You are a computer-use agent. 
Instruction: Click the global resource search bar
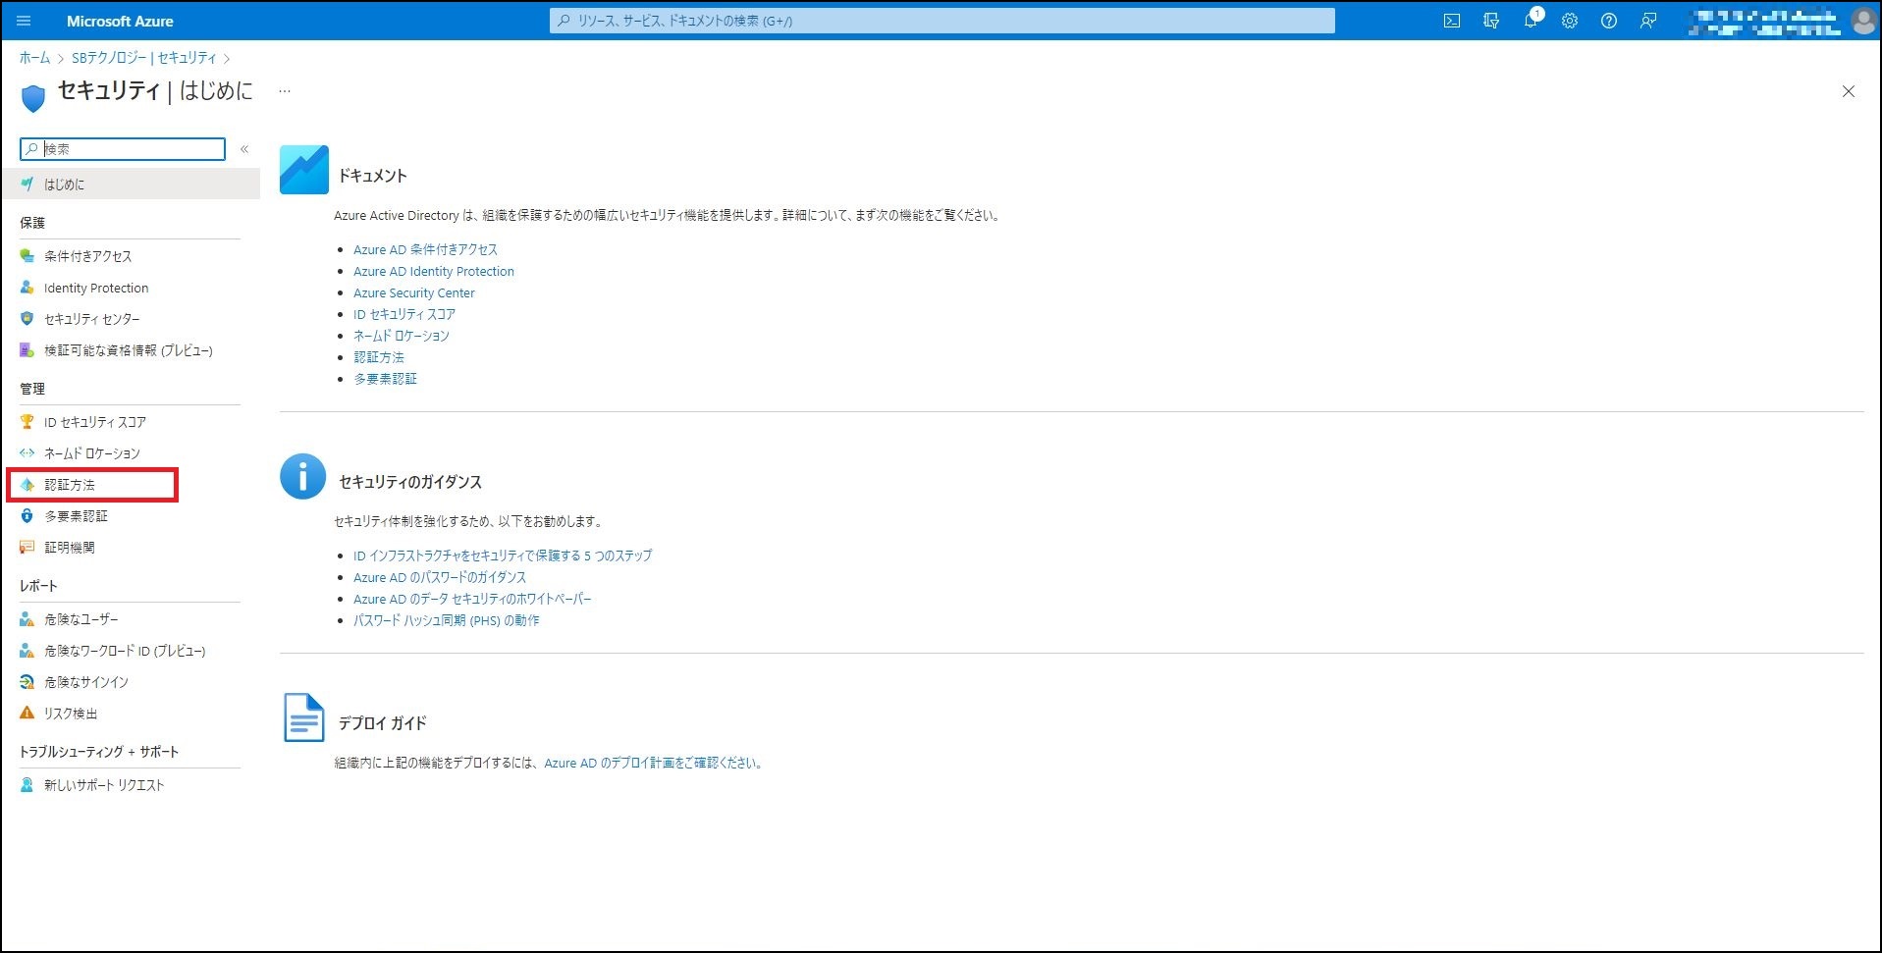pos(942,21)
